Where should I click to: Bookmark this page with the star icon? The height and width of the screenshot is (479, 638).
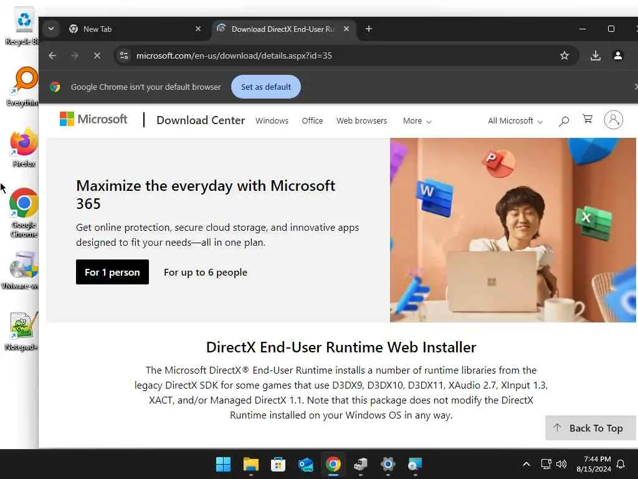coord(564,56)
